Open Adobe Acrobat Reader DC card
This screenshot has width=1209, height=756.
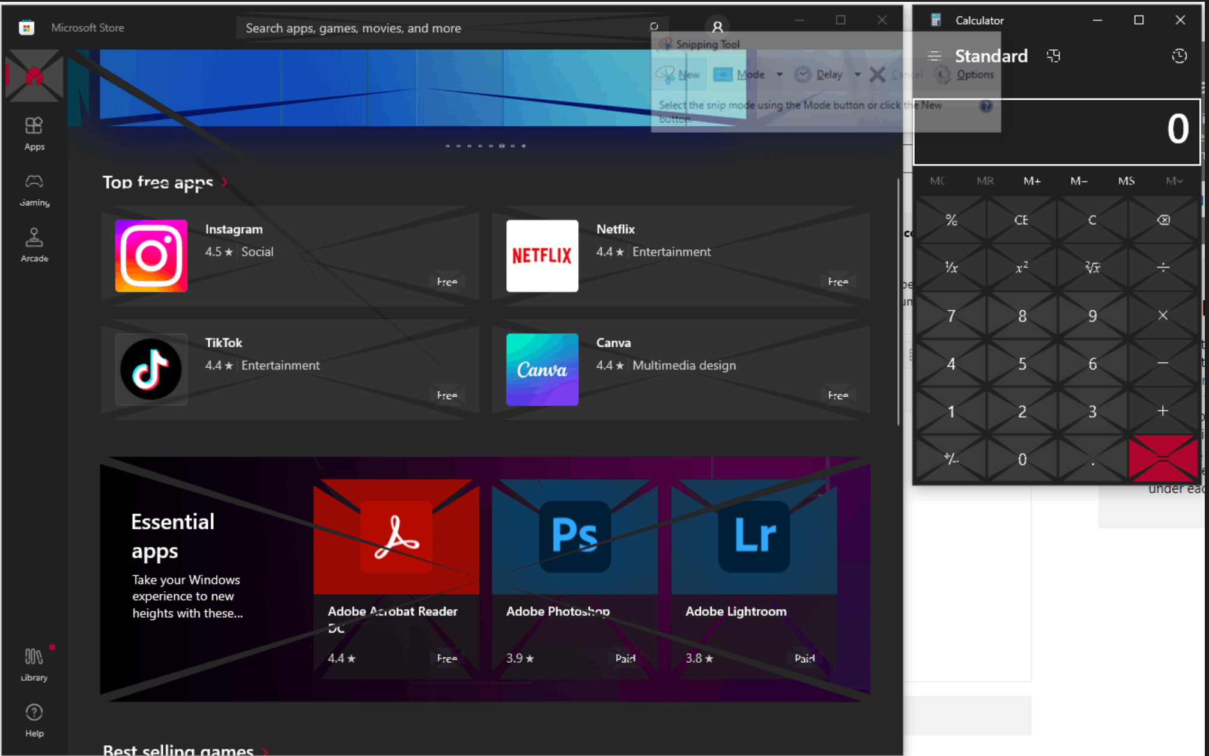[x=396, y=579]
